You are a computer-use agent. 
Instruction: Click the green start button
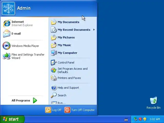pyautogui.click(x=12, y=119)
